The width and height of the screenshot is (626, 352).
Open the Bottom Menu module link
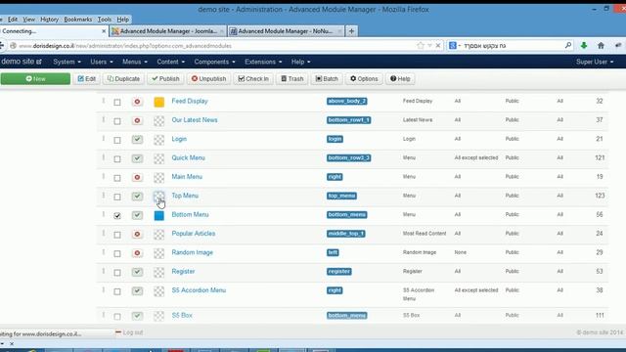tap(190, 215)
